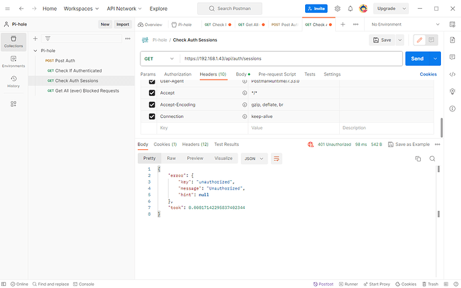Search the response body with magnifier icon
The image size is (461, 288).
click(432, 159)
